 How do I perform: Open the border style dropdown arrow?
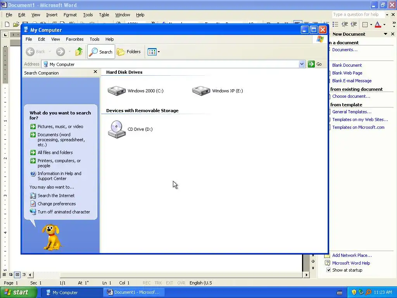[x=371, y=24]
